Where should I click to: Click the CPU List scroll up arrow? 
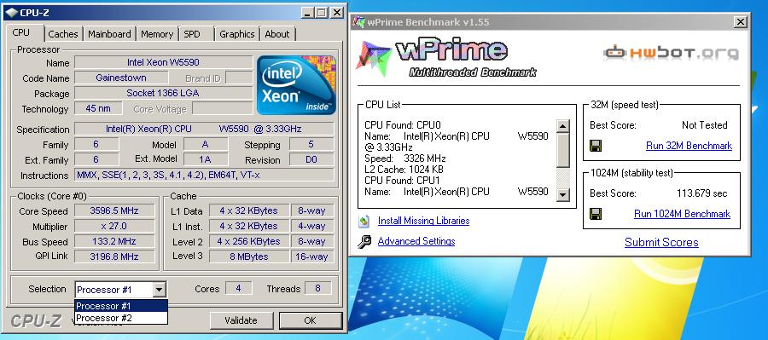coord(563,126)
